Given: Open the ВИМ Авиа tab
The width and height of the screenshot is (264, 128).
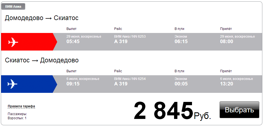Looking at the screenshot, I should pos(13,7).
